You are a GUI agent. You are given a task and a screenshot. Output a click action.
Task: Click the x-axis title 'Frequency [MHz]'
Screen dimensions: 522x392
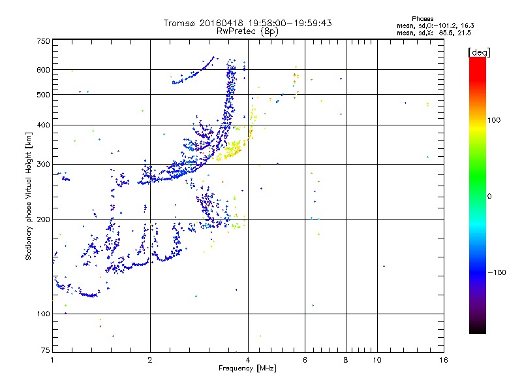tap(247, 368)
